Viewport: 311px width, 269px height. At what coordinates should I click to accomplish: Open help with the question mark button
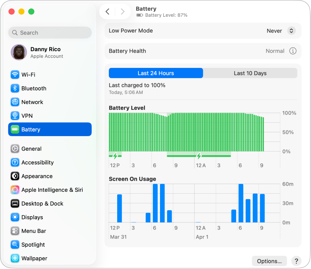(x=296, y=261)
